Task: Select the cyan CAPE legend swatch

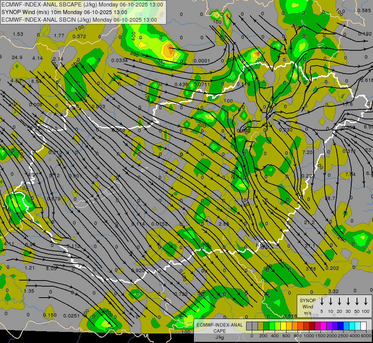Action: (352, 326)
